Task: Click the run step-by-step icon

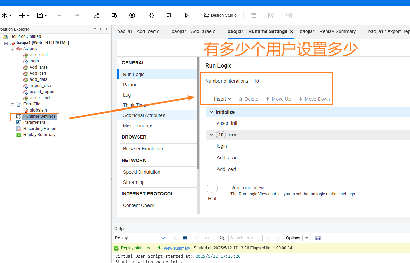Action: (x=169, y=15)
